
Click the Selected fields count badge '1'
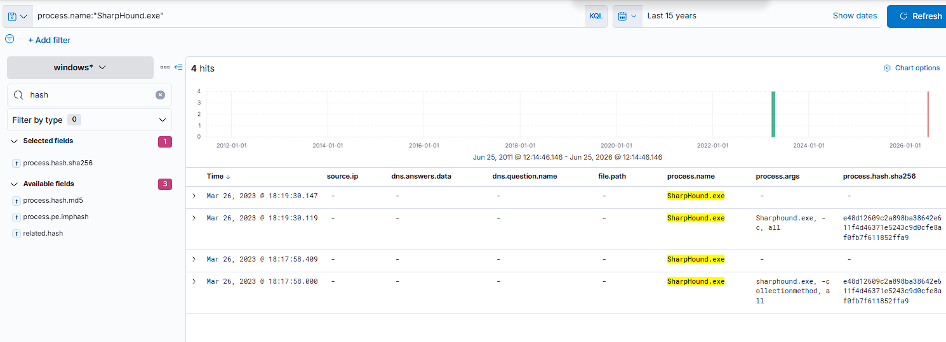pyautogui.click(x=165, y=141)
